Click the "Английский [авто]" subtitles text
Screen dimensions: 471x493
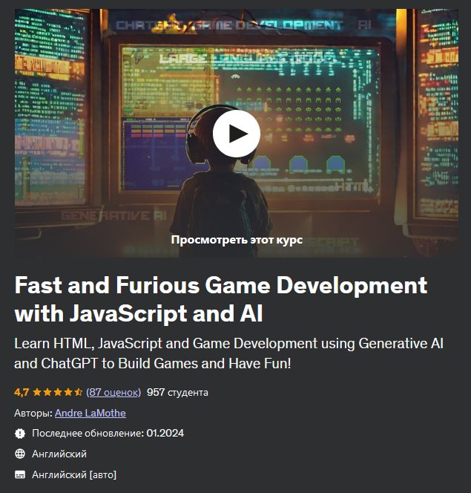click(74, 474)
